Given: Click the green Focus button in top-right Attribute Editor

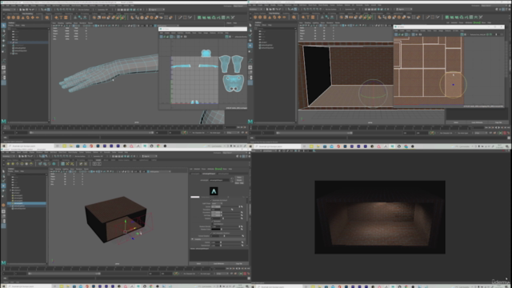Looking at the screenshot, I should (477, 22).
